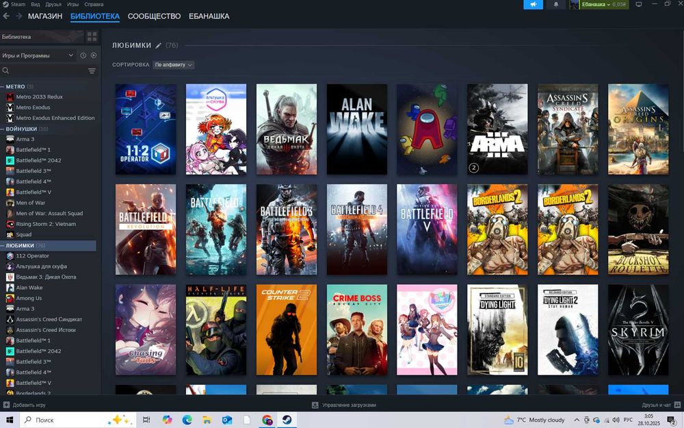The width and height of the screenshot is (684, 428).
Task: Open File Explorer from the taskbar
Action: pyautogui.click(x=207, y=420)
